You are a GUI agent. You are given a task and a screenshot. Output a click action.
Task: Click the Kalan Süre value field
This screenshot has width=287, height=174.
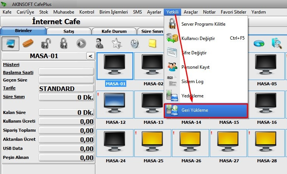(x=66, y=112)
